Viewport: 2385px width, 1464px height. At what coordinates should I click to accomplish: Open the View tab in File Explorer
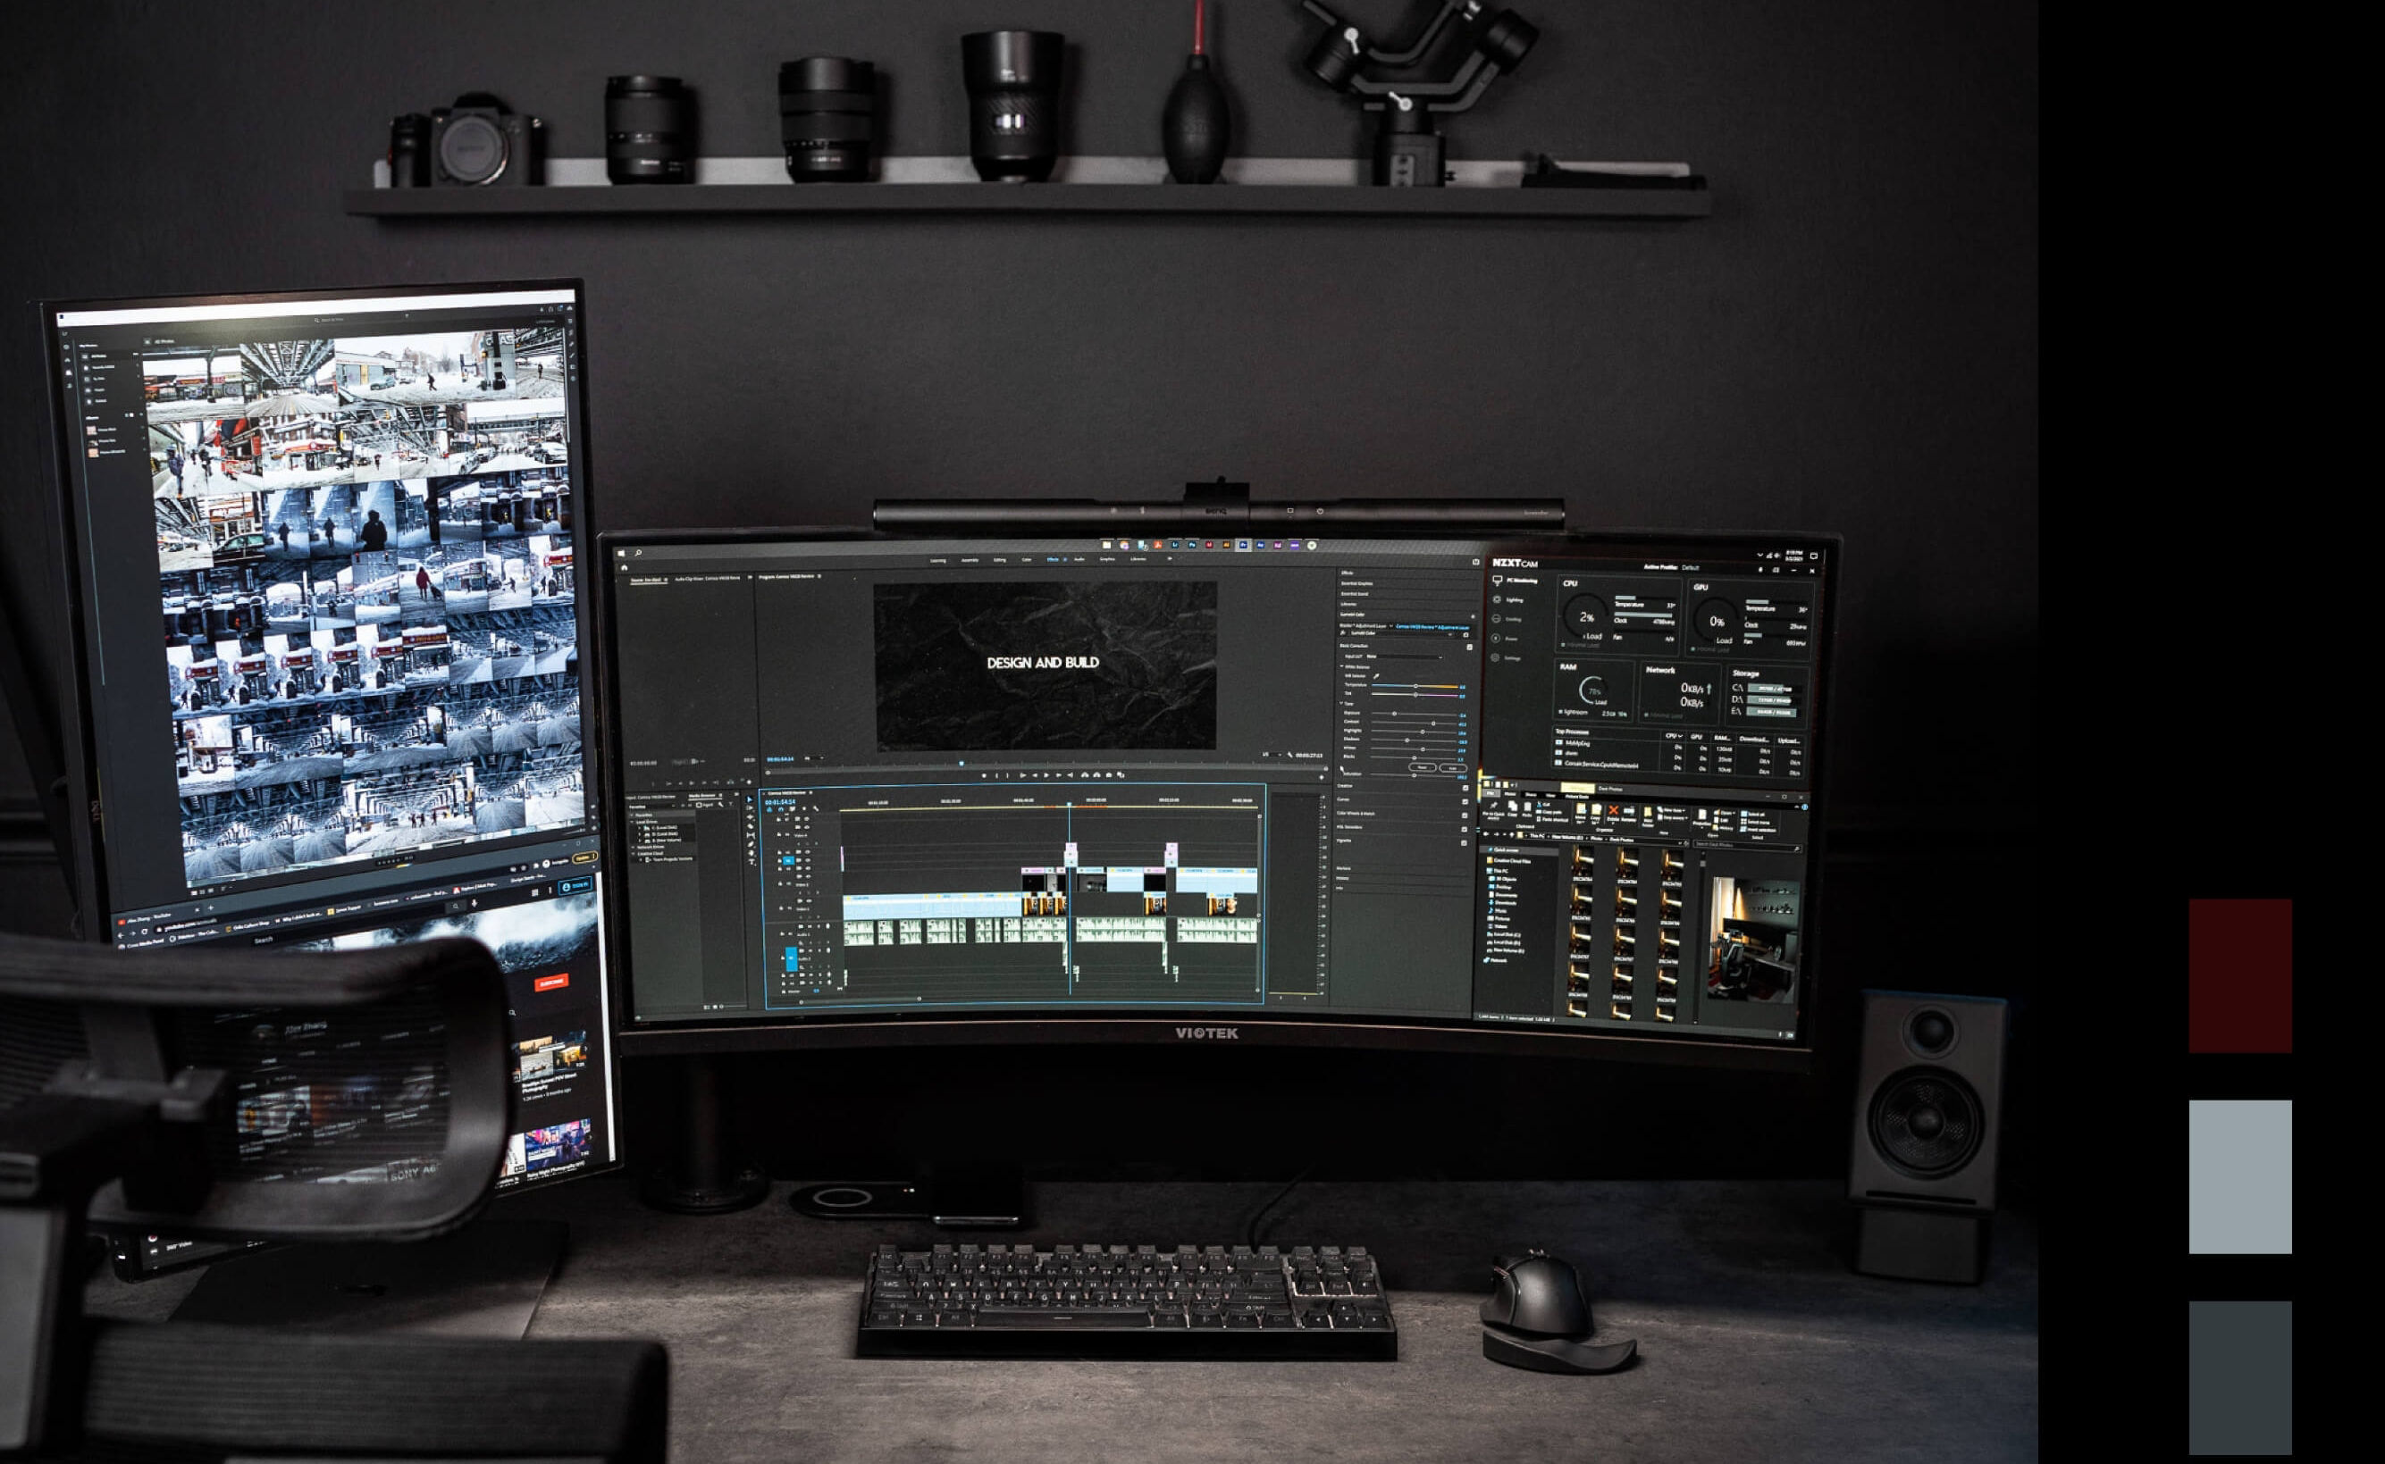(1551, 796)
